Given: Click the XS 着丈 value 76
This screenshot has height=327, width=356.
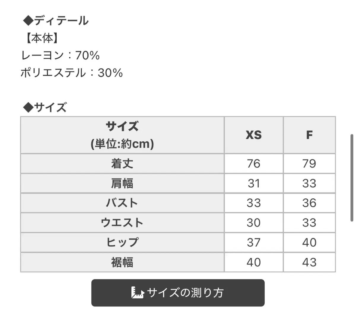Looking at the screenshot, I should pos(254,164).
